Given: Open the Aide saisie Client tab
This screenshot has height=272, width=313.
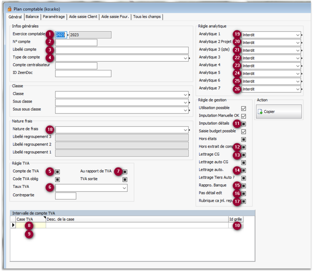Looking at the screenshot, I should tap(83, 17).
